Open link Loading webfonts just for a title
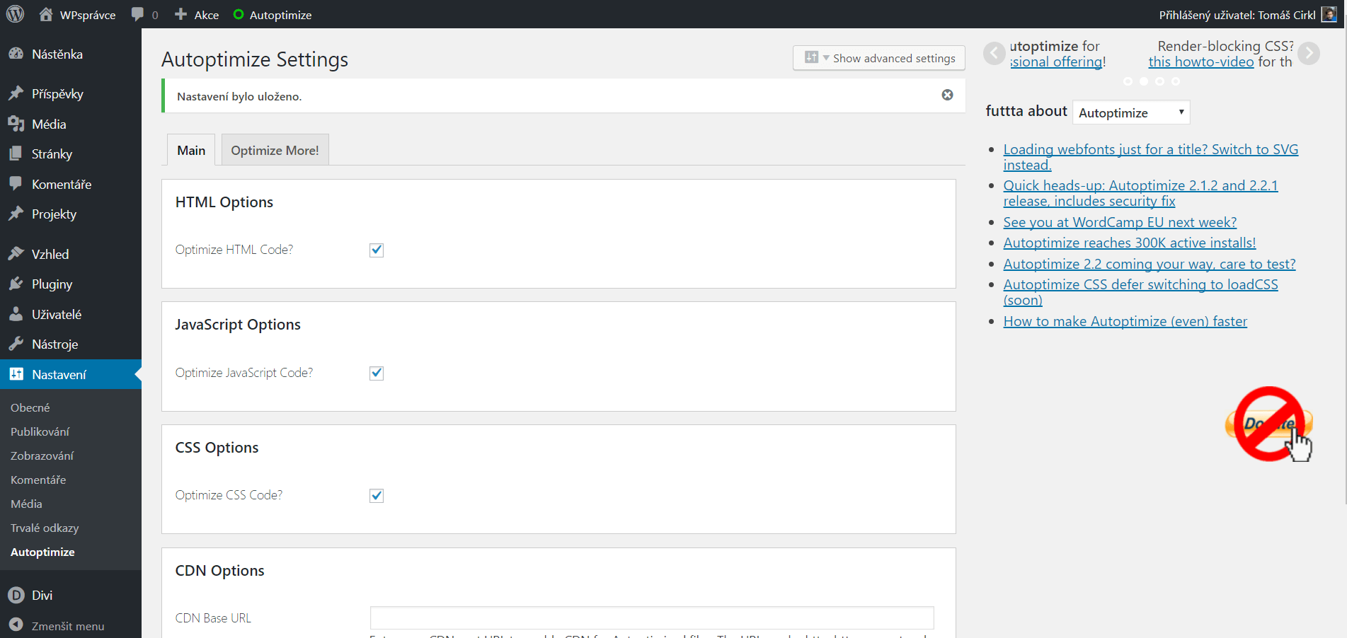The width and height of the screenshot is (1347, 638). [x=1151, y=157]
